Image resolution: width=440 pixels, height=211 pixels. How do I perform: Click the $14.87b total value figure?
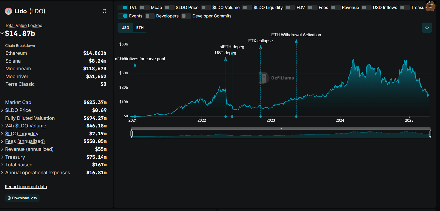(x=20, y=33)
